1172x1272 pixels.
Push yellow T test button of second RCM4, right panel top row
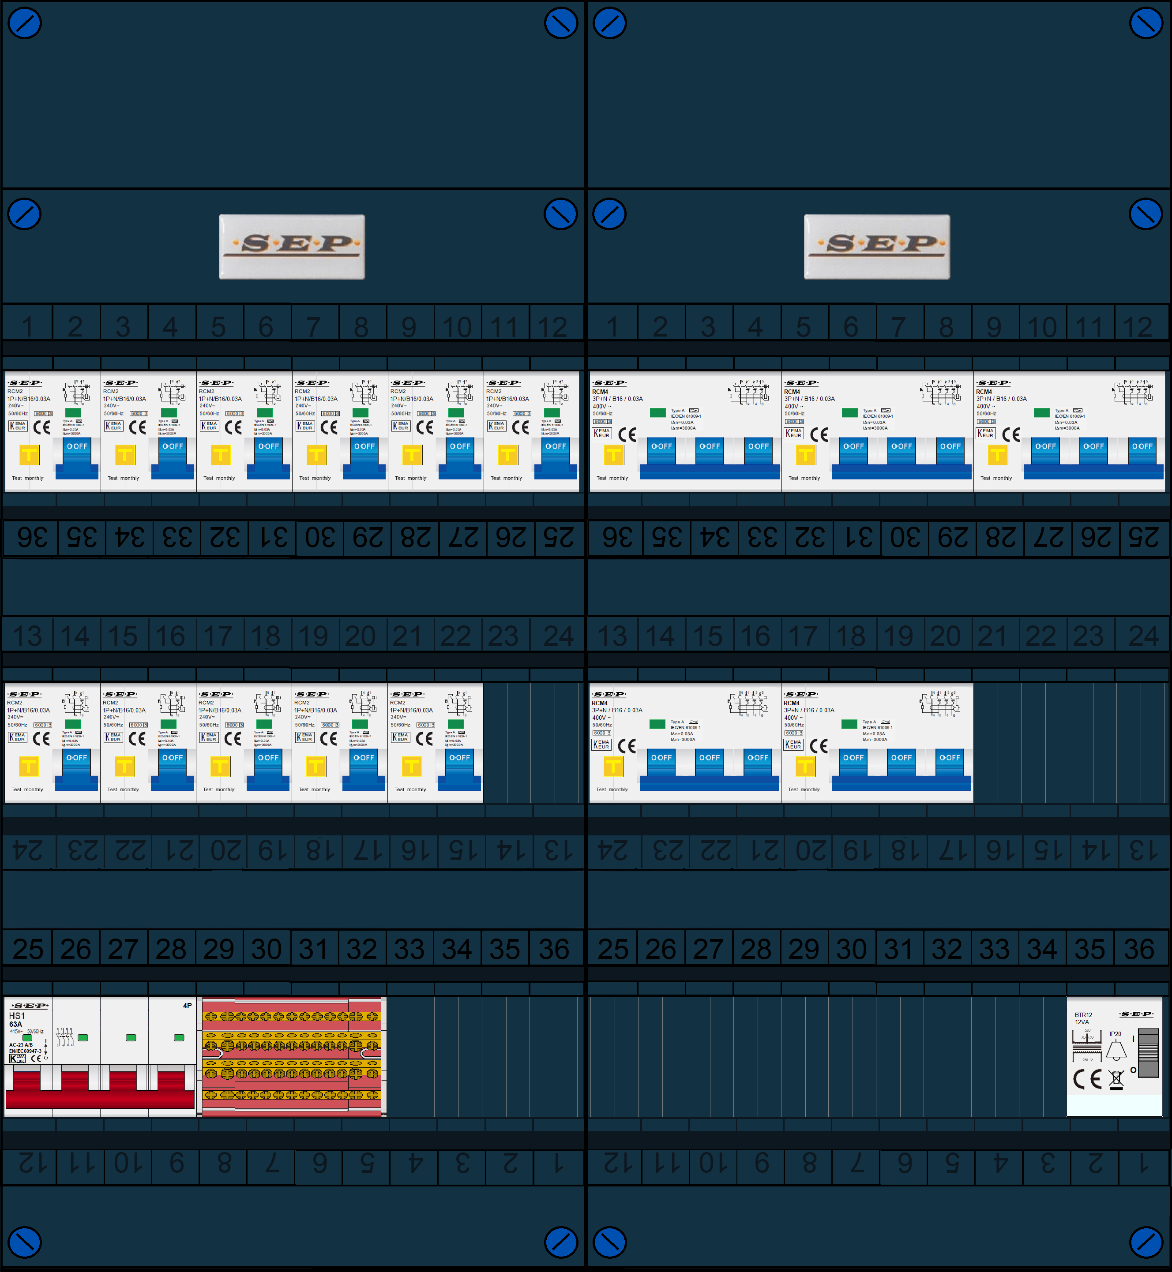click(805, 455)
